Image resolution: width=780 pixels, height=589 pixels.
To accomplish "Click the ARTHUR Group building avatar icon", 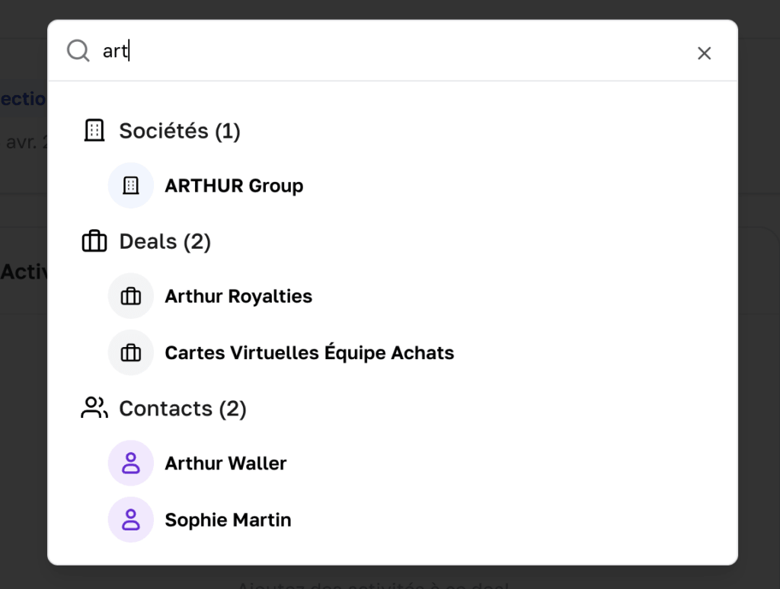I will pyautogui.click(x=131, y=186).
